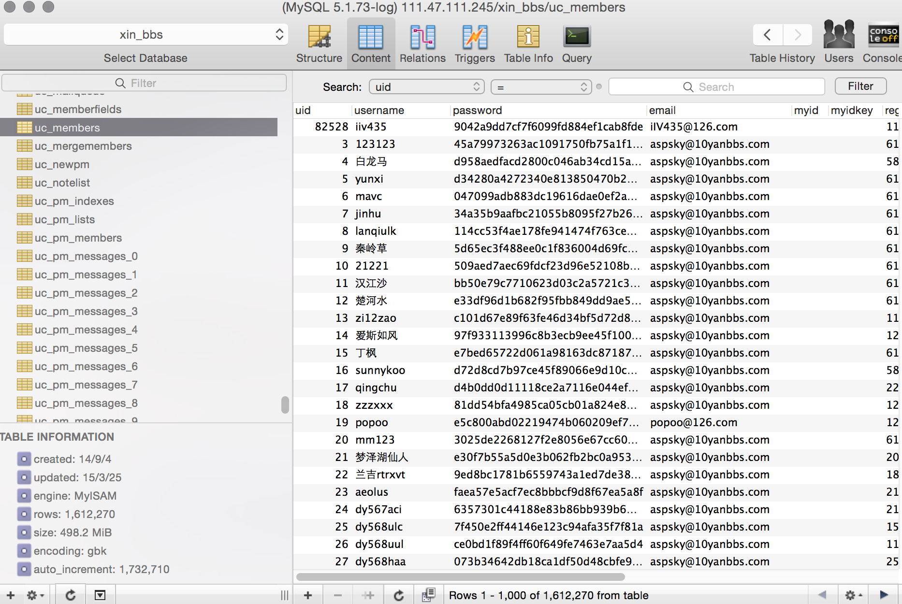The width and height of the screenshot is (902, 604).
Task: Go back in Table History
Action: [x=768, y=35]
